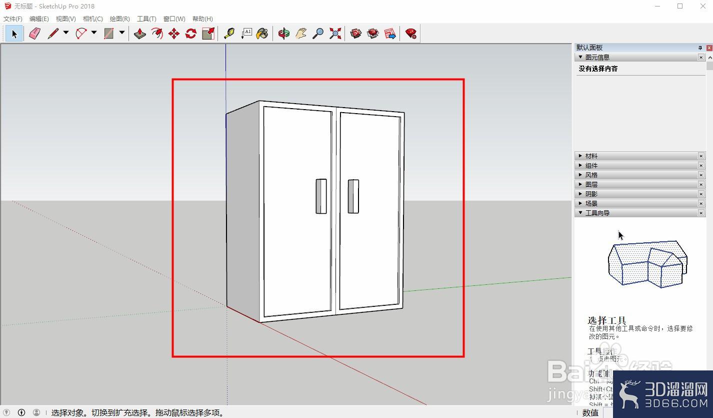This screenshot has height=418, width=713.
Task: Select the Eraser tool
Action: click(34, 34)
